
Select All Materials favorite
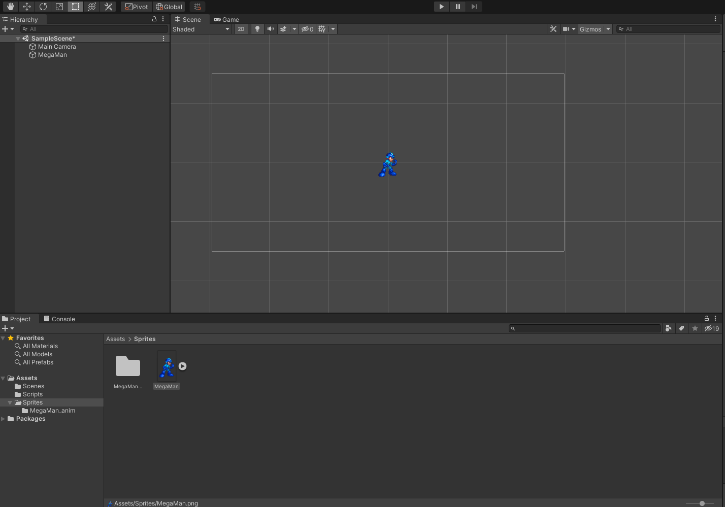tap(36, 346)
